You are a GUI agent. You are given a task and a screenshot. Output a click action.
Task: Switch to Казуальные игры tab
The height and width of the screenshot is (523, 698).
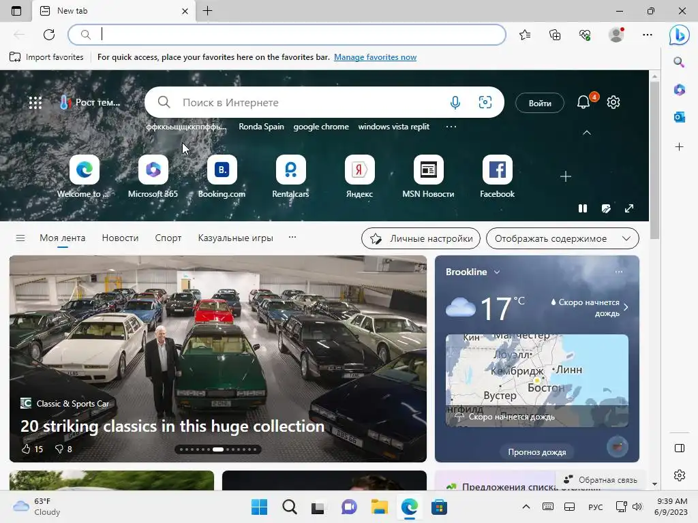pos(235,238)
